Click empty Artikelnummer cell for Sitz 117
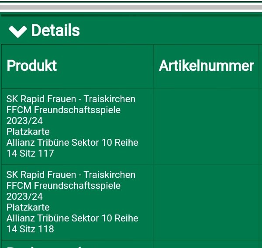262x248 pixels. (x=206, y=127)
